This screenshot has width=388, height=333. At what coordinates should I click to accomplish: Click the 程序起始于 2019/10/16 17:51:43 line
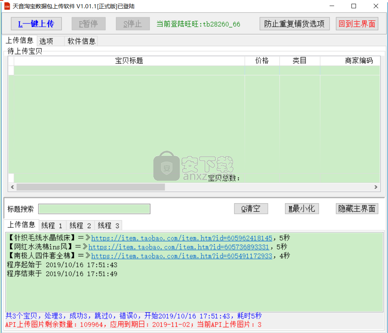[x=62, y=265]
